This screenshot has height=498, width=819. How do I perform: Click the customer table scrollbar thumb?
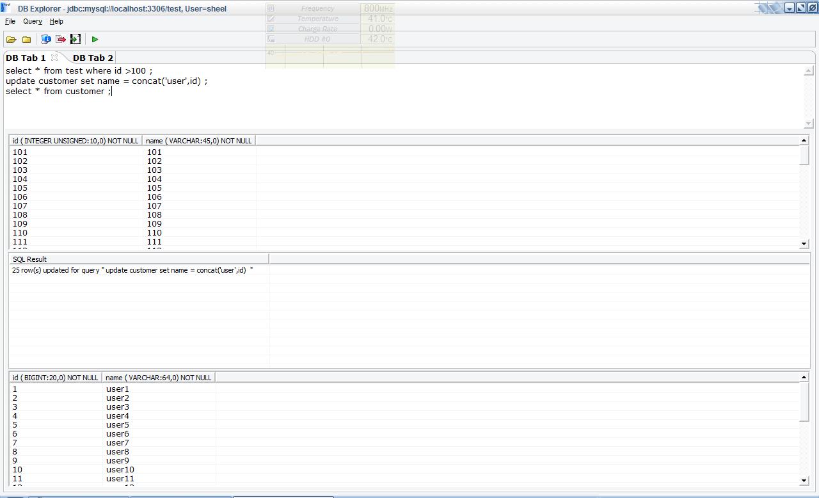point(804,402)
